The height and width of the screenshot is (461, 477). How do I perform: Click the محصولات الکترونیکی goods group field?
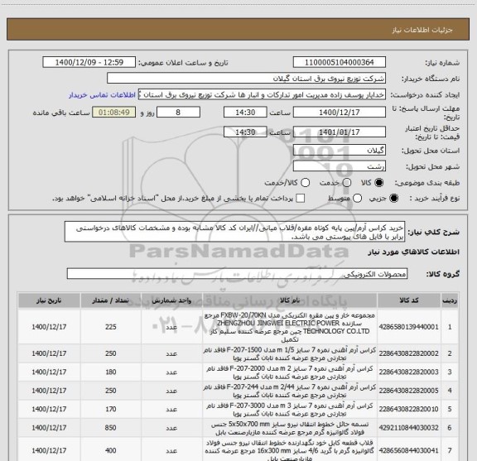click(x=237, y=274)
